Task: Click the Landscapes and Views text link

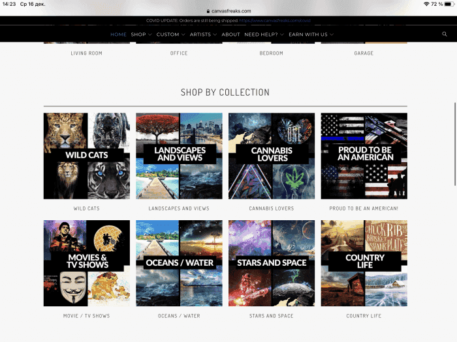Action: [x=179, y=208]
